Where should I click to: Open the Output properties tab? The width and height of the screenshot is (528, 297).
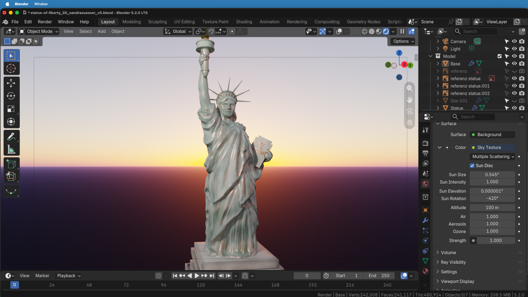pos(425,153)
